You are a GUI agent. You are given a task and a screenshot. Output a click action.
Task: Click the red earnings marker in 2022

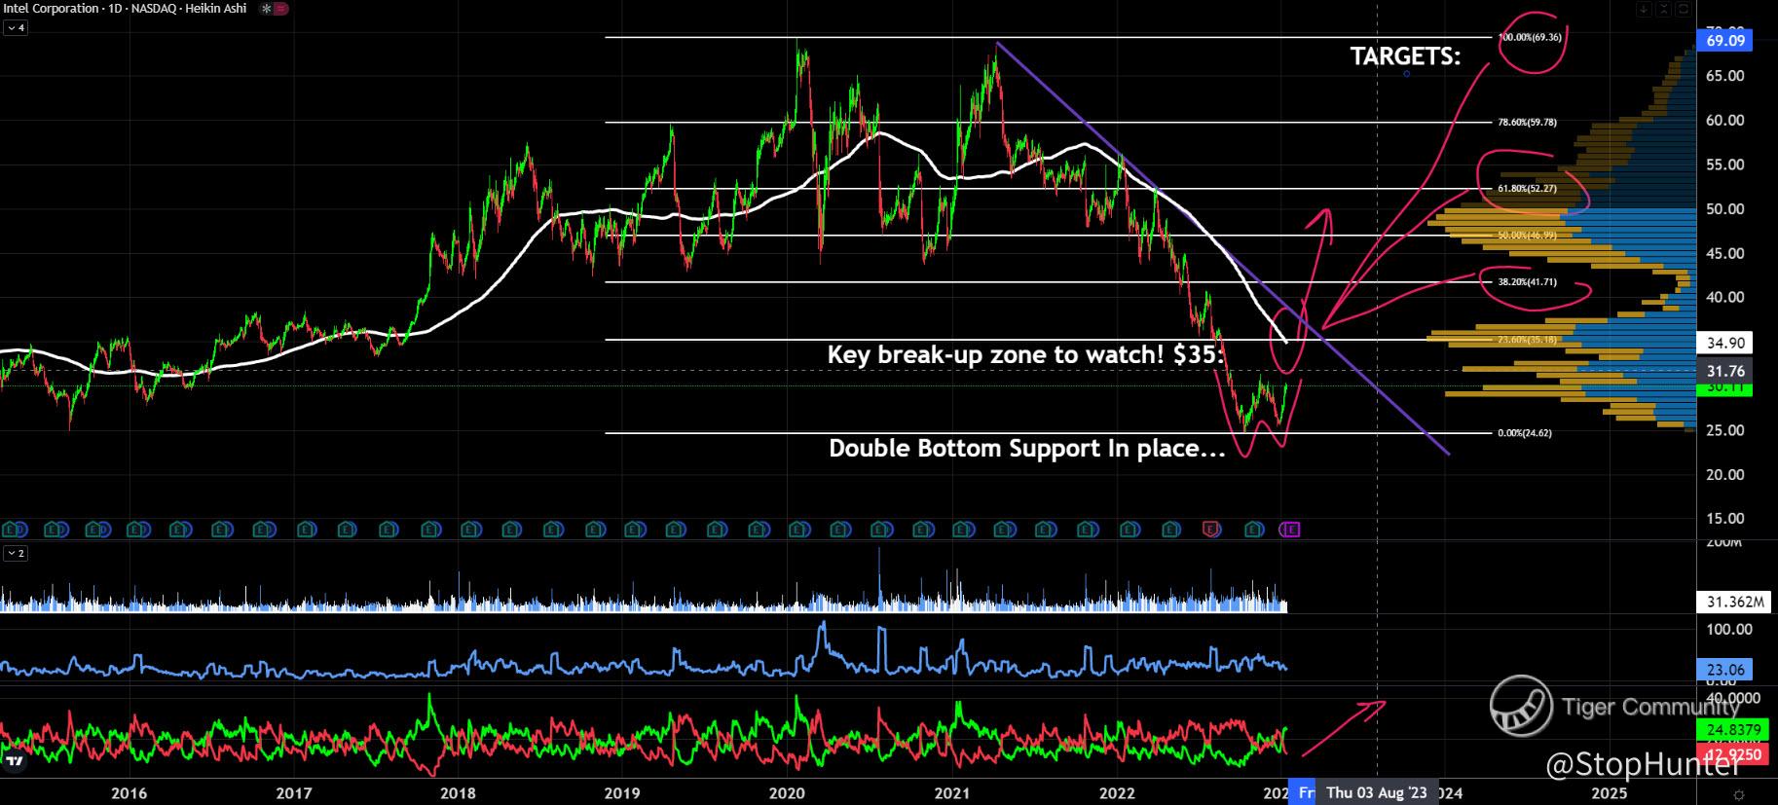(1211, 530)
